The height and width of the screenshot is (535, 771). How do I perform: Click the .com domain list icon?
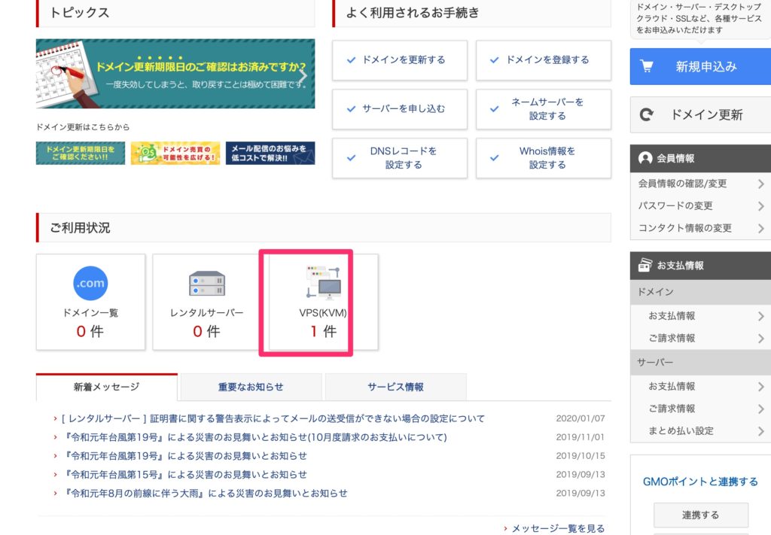click(90, 284)
